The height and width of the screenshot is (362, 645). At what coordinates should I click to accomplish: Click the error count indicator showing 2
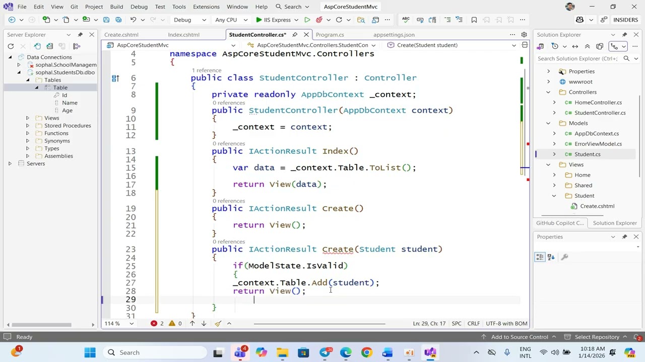158,323
